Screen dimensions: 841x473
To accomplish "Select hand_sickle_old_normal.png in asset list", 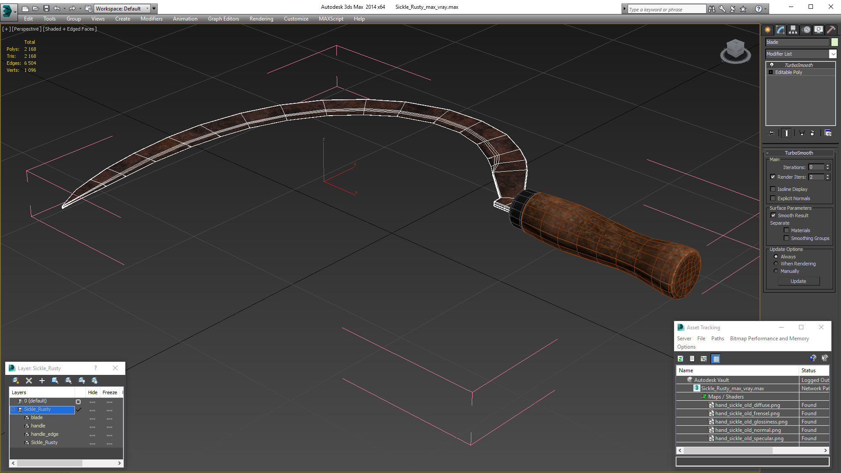I will click(x=748, y=430).
